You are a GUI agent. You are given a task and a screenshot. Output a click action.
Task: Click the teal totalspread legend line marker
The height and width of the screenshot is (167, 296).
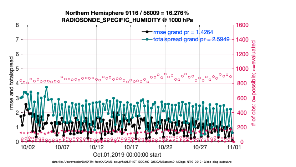coord(145,38)
